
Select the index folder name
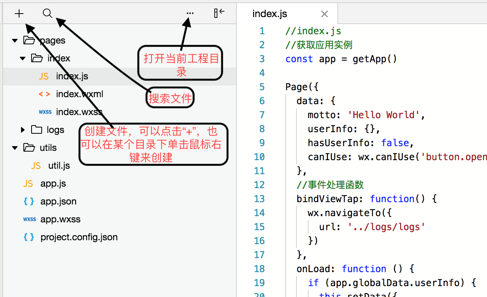(x=59, y=58)
